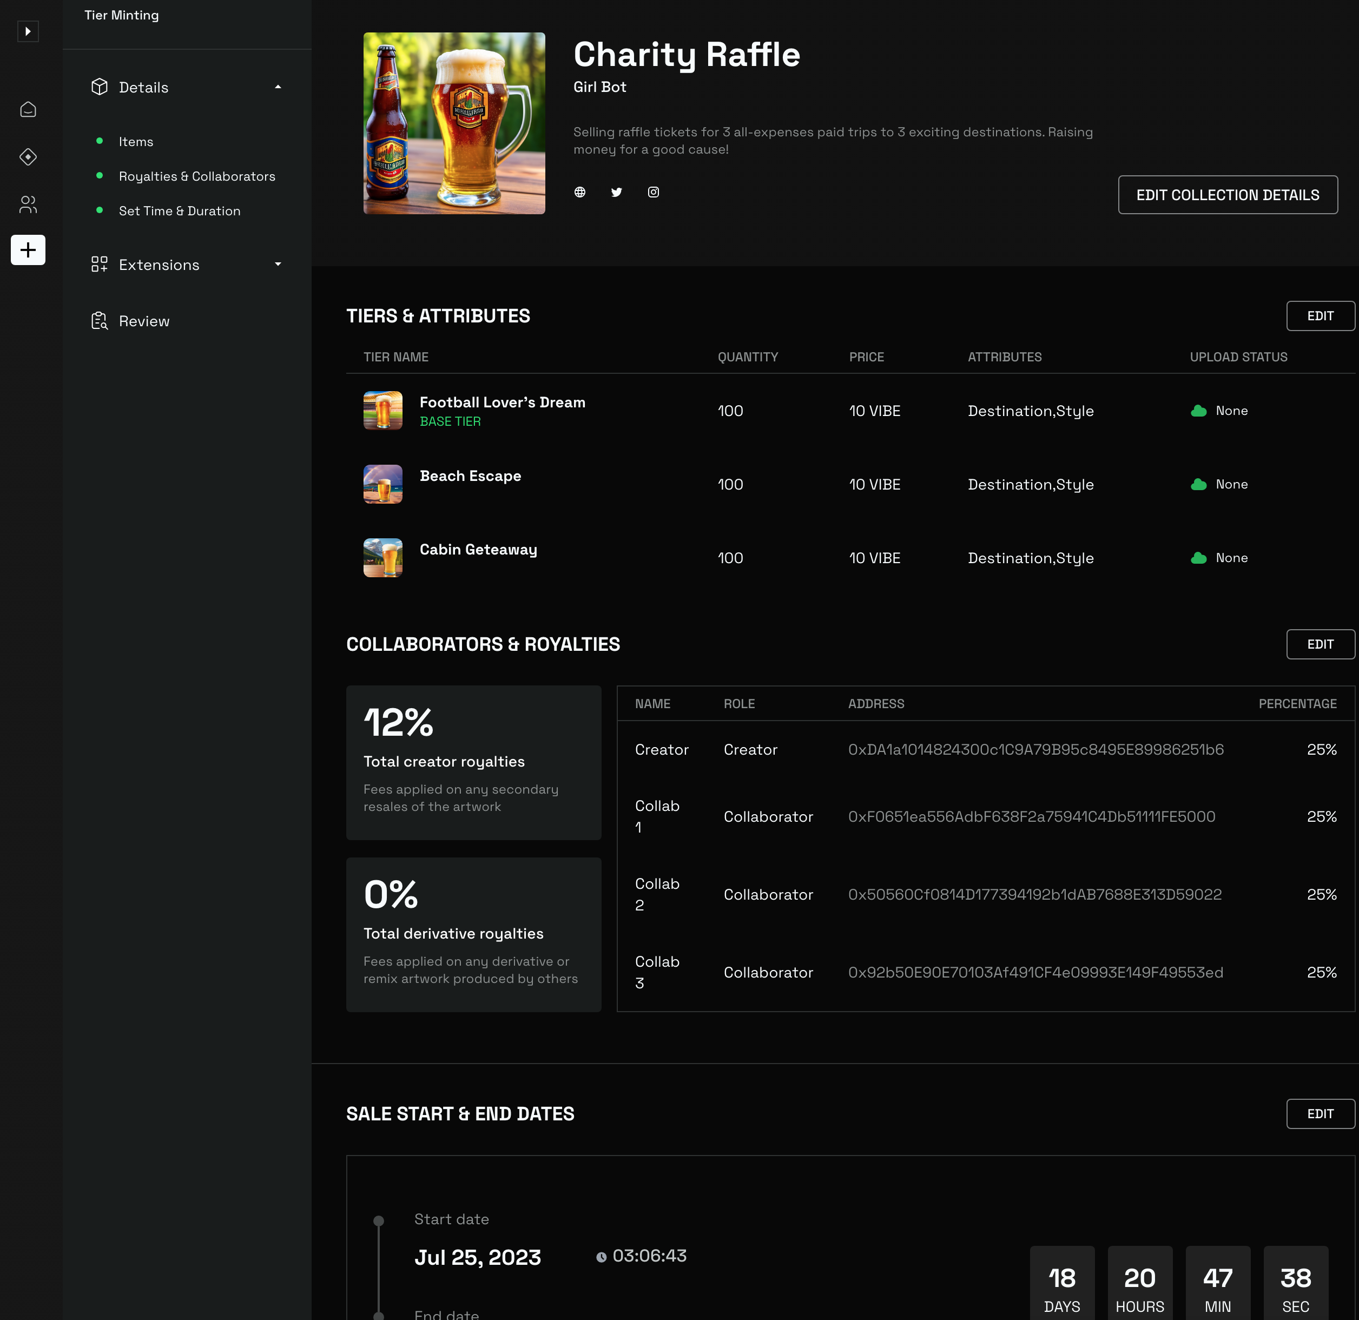Open the home icon in sidebar

coord(28,109)
